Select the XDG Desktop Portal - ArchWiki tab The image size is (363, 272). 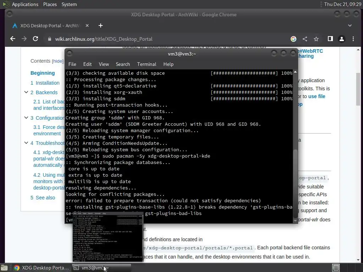coord(50,25)
